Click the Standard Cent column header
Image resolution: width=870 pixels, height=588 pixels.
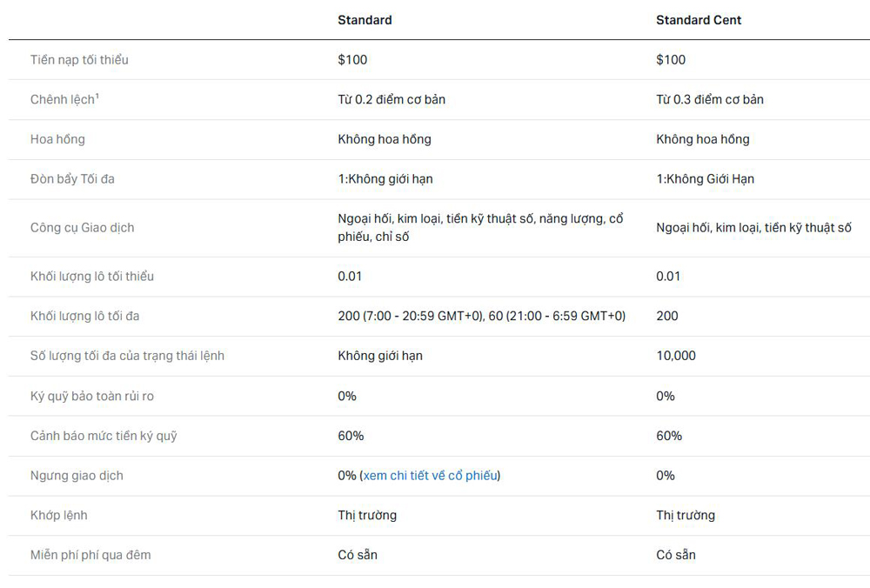tap(699, 20)
